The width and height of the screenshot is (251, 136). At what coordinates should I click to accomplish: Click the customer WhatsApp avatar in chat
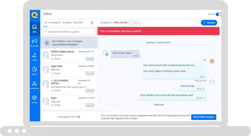(105, 53)
